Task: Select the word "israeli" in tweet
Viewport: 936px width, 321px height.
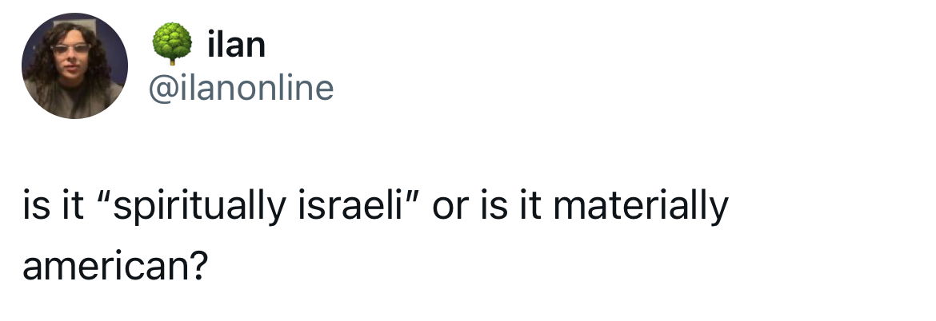Action: pos(347,205)
